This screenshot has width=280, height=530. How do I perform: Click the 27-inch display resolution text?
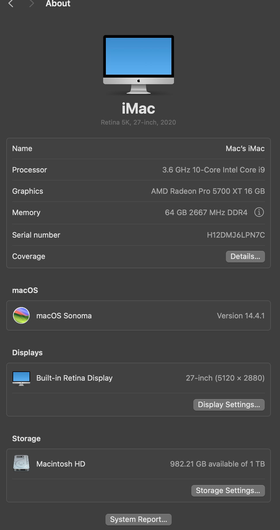click(225, 378)
